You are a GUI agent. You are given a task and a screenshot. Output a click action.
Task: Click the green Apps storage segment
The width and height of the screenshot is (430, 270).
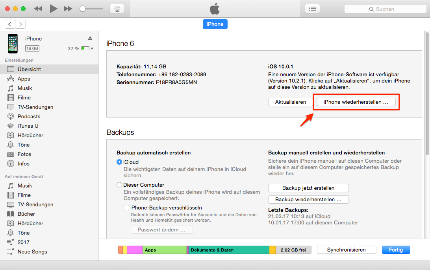click(x=165, y=250)
